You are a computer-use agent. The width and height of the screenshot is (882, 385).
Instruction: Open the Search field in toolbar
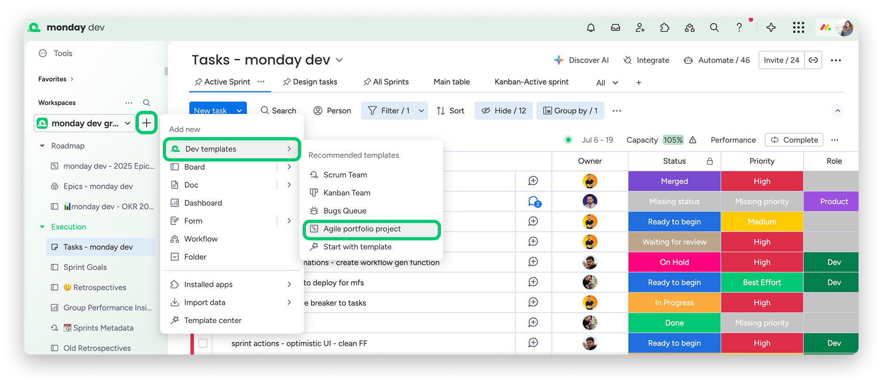click(x=279, y=111)
